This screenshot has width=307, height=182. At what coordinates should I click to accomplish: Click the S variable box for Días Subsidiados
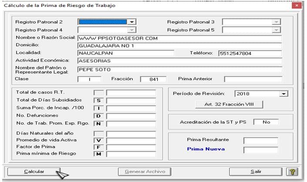tap(99, 101)
